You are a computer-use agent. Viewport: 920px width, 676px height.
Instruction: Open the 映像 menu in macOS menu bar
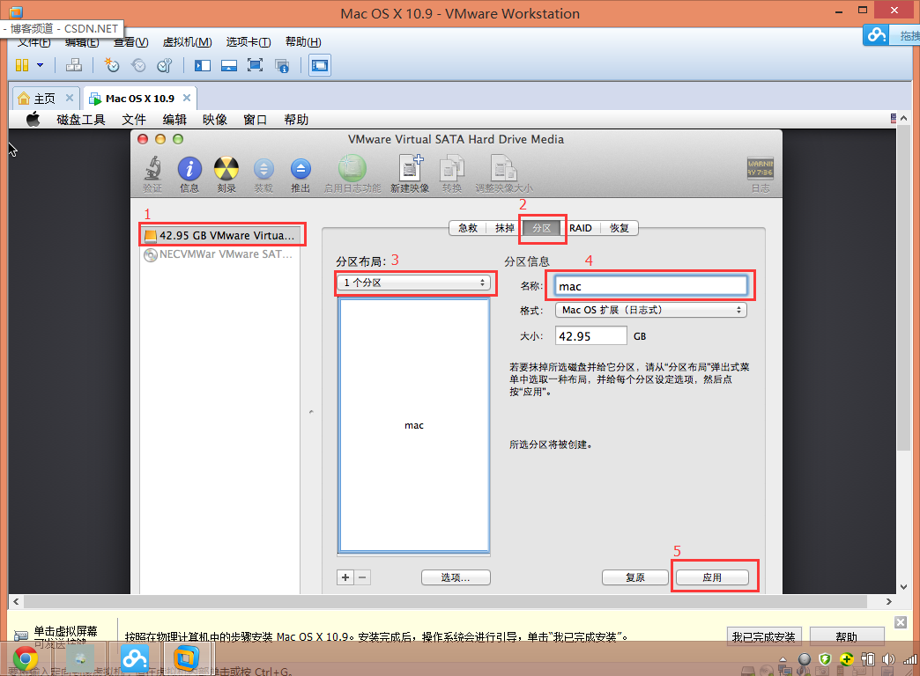[215, 120]
